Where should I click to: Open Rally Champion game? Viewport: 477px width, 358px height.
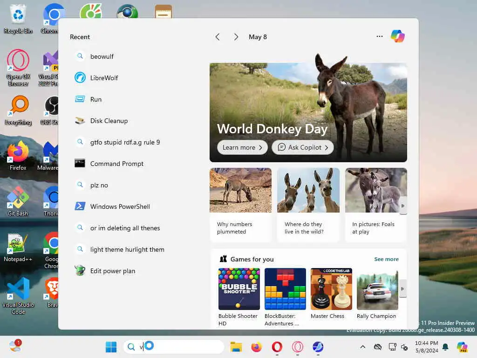pyautogui.click(x=377, y=294)
